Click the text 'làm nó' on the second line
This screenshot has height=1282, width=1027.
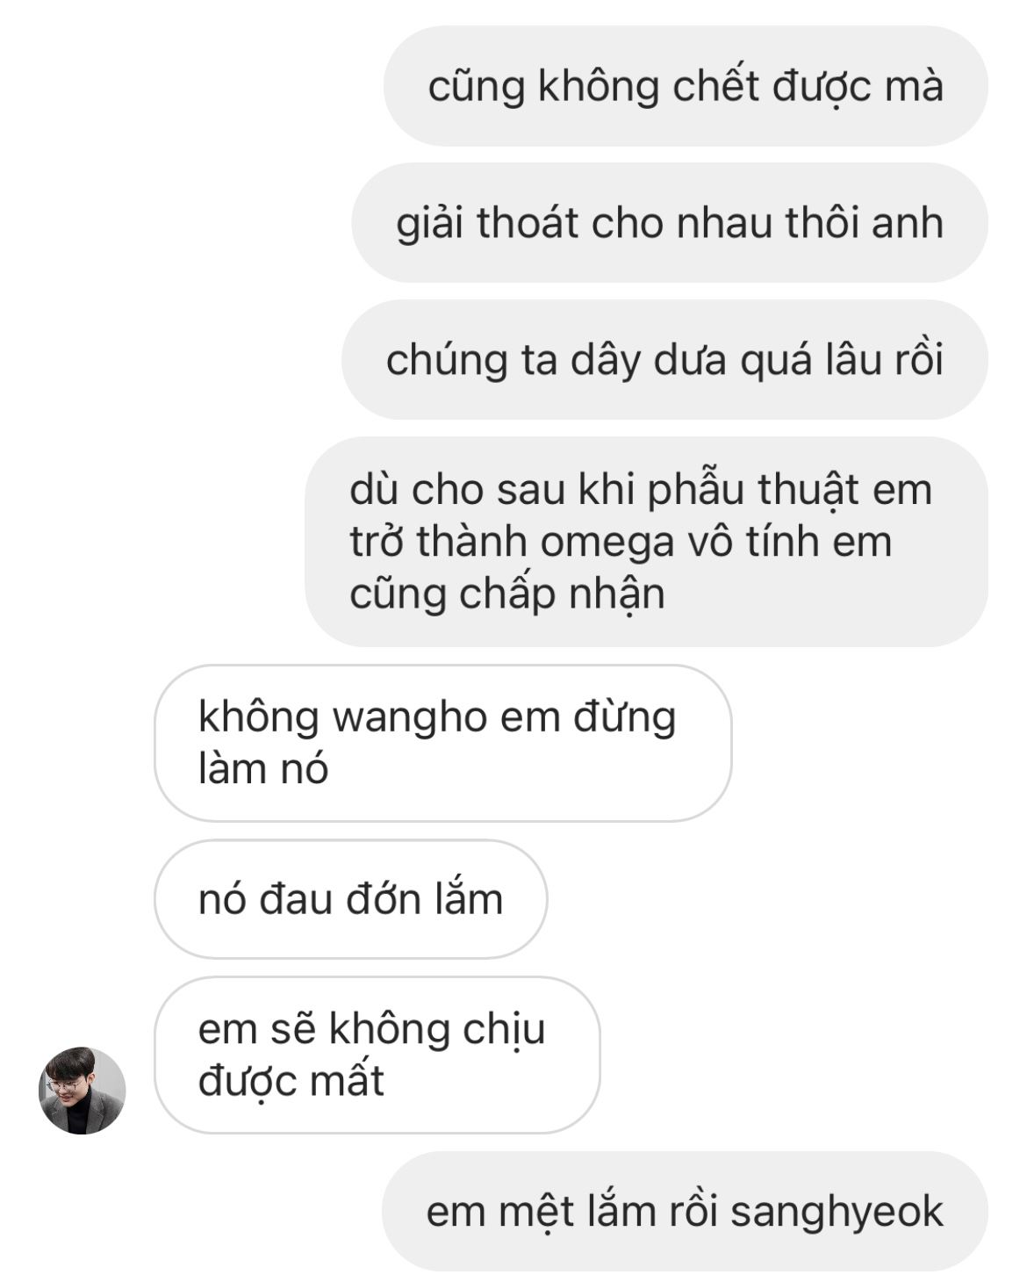(263, 769)
